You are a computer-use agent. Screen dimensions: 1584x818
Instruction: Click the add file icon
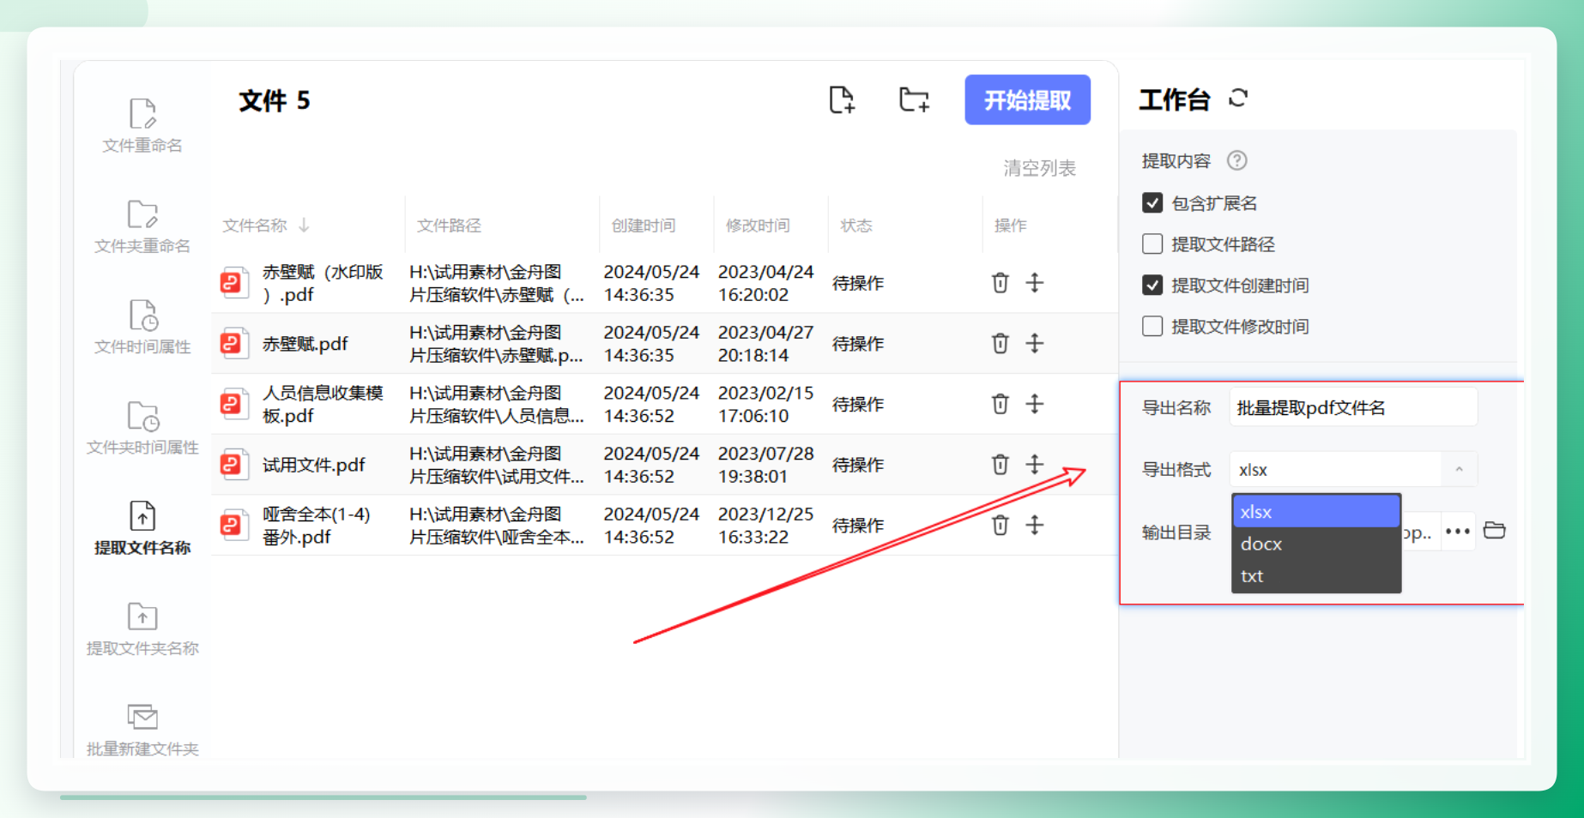[842, 100]
